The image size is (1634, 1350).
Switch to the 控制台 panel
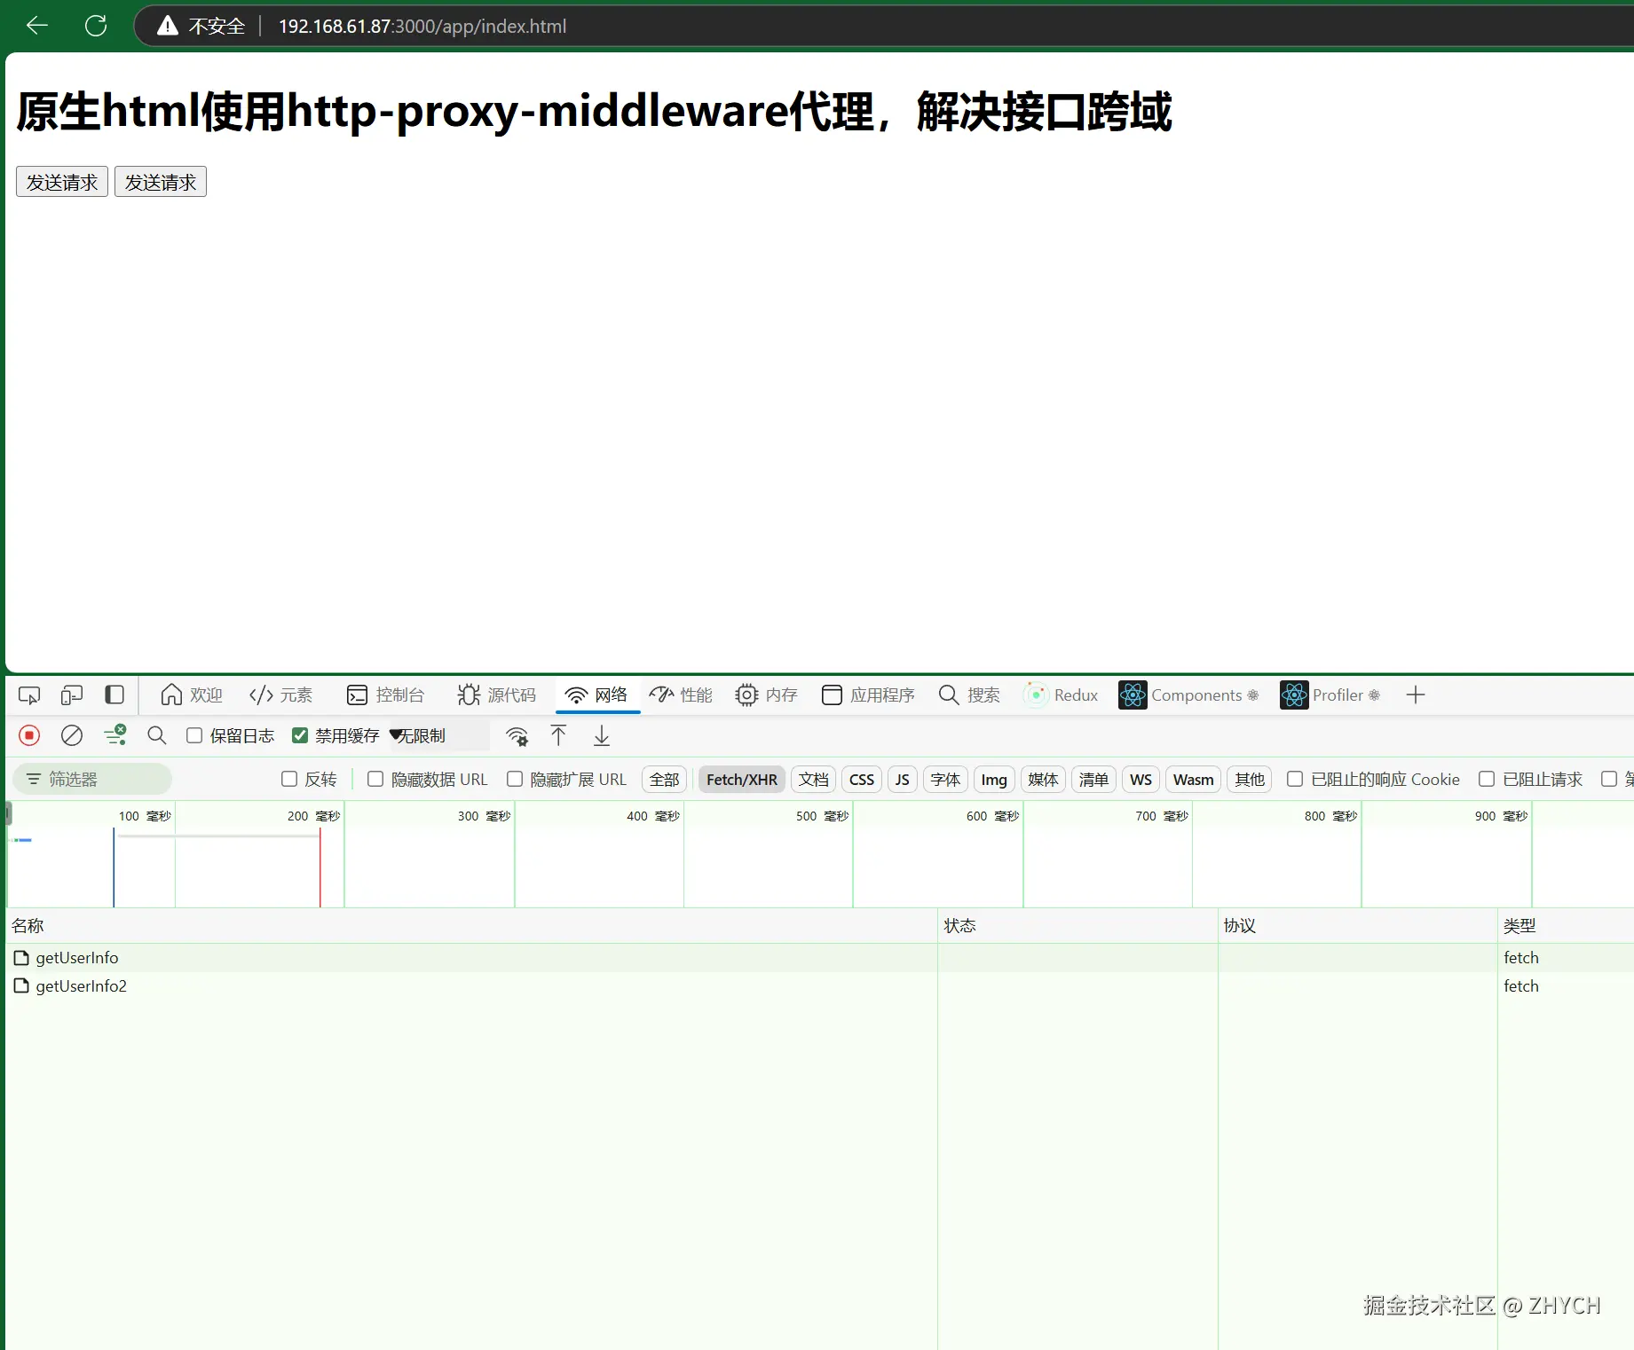[388, 695]
